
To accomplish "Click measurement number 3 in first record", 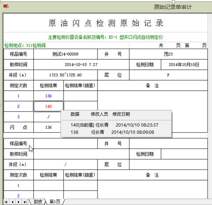I will (18, 117).
